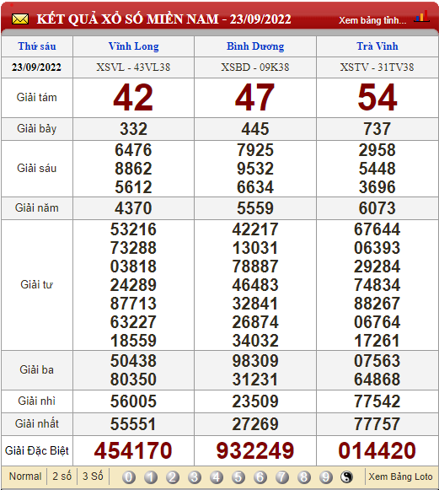The width and height of the screenshot is (439, 490).
Task: Filter loto by digit 9 ball
Action: (x=325, y=477)
